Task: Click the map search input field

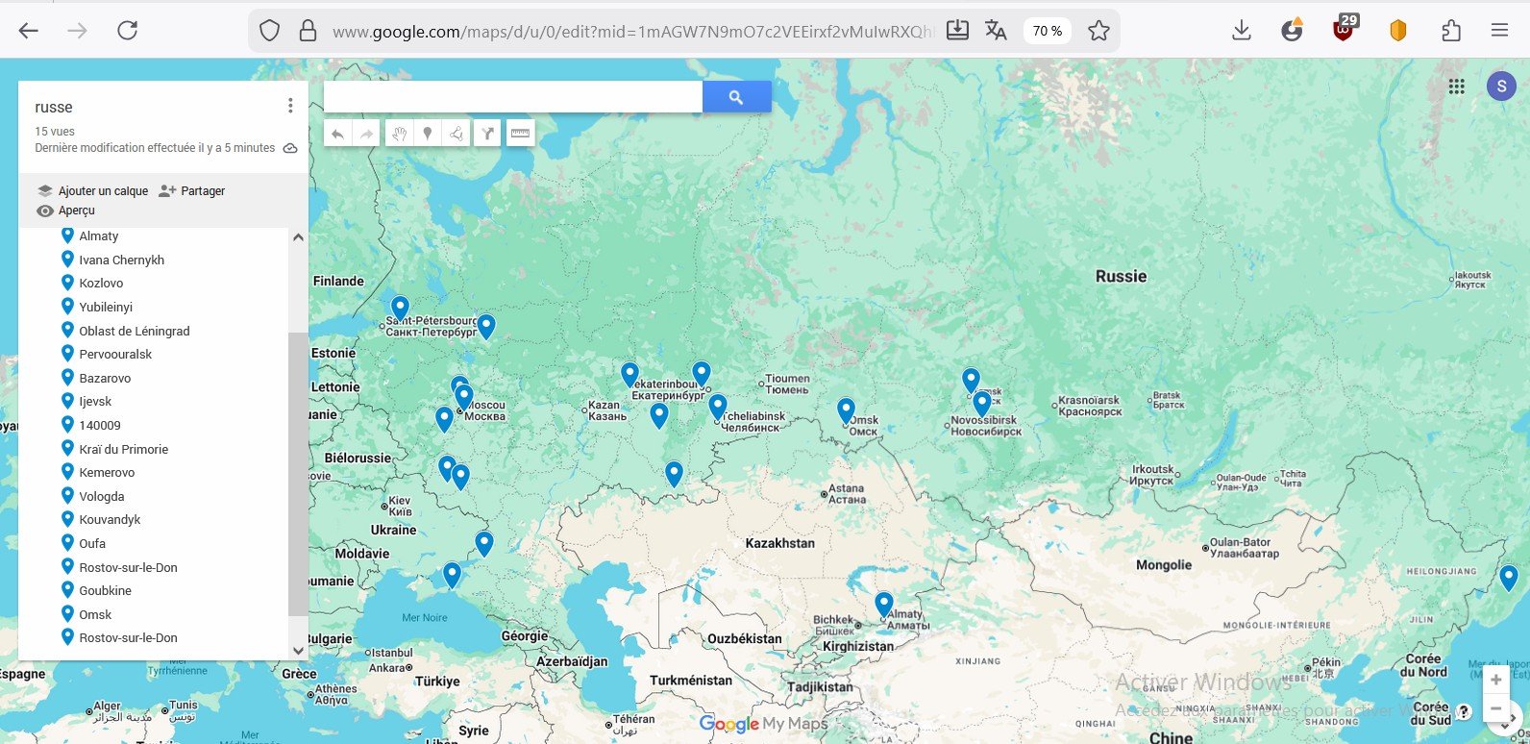Action: point(513,97)
